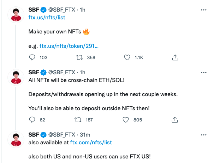Screen dimensions: 214x163
Task: Reply to the cross-chain ETH/SOL tweet
Action: [x=32, y=120]
